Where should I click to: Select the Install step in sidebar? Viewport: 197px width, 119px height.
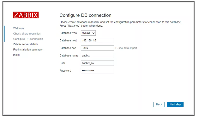click(x=17, y=55)
